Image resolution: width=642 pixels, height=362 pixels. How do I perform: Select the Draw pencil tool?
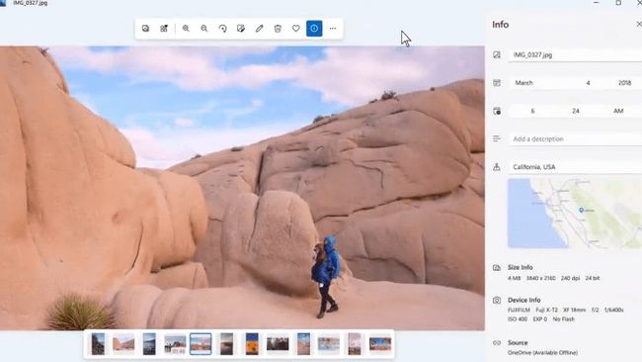pos(259,29)
